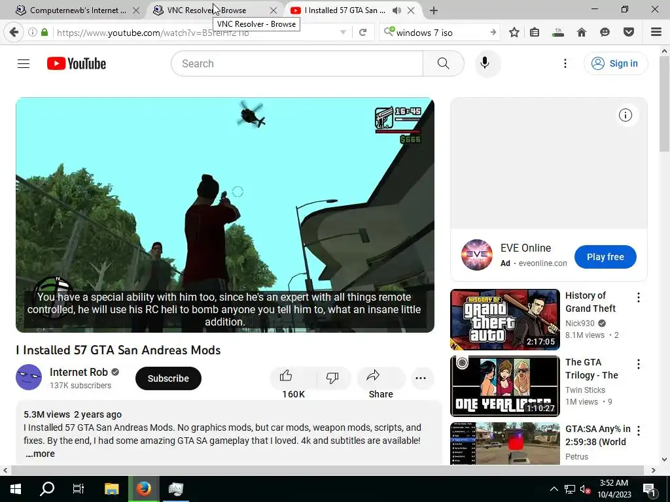Open Internet Rob channel name link
Image resolution: width=670 pixels, height=502 pixels.
point(79,372)
